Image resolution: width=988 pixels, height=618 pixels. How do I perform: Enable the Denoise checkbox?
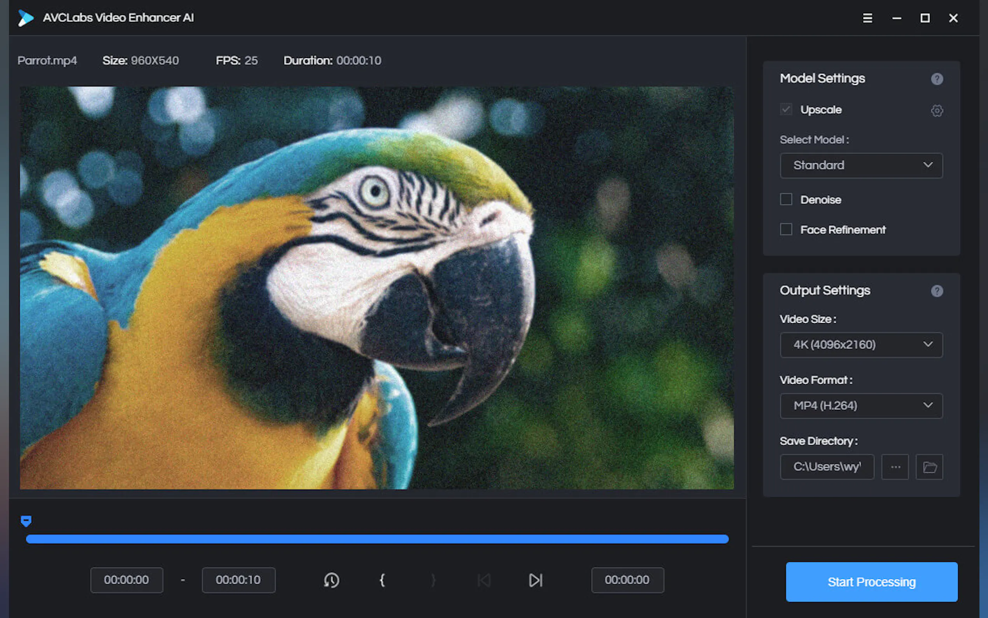click(786, 200)
